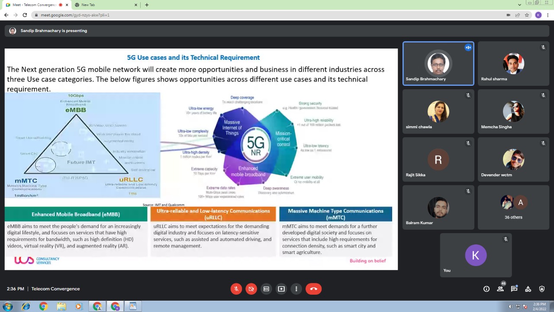554x312 pixels.
Task: Select the Meet - Telecom Convergence tab
Action: [32, 5]
